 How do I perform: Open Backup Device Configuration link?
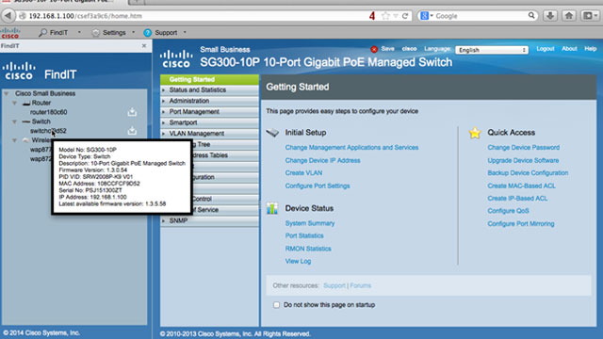(x=528, y=173)
